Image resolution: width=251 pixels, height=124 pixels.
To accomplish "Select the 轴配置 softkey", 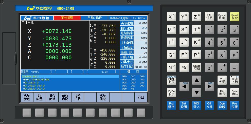I will (x=40, y=97).
